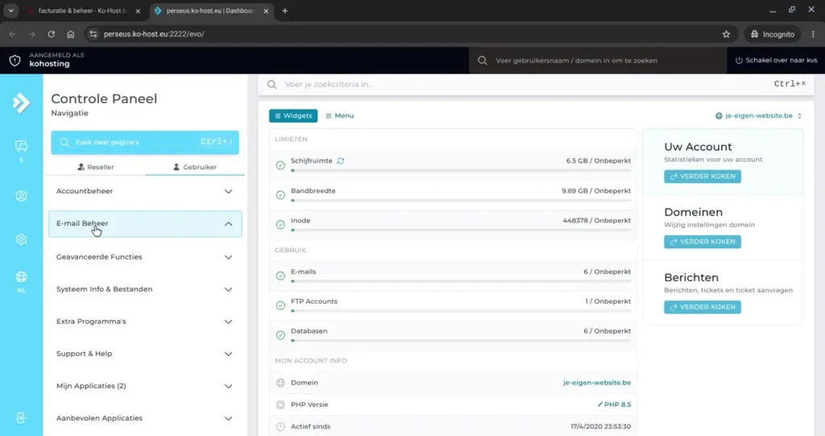Click the E-mails usage progress bar

(x=461, y=281)
